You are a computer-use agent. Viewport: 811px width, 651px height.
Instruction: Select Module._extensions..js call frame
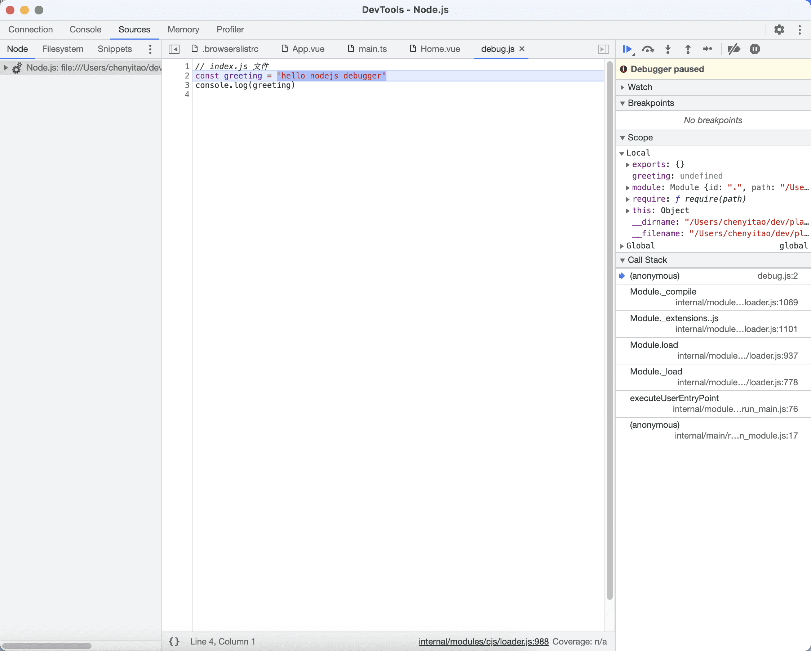pos(713,324)
